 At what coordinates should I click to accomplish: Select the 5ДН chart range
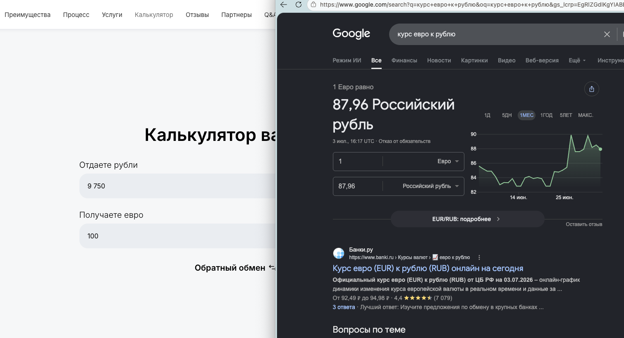point(507,115)
